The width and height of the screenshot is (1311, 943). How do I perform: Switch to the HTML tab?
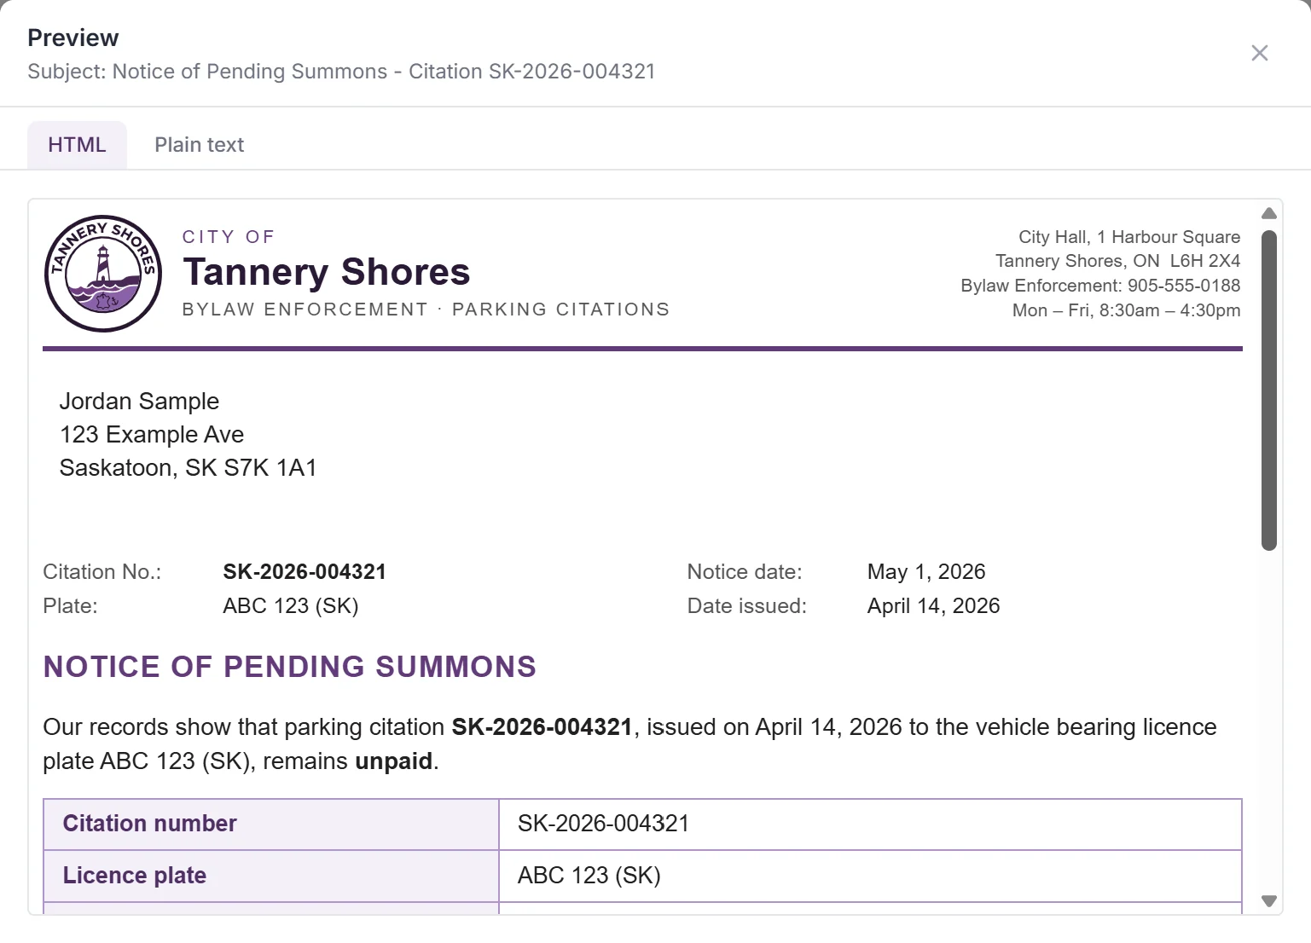pos(77,145)
